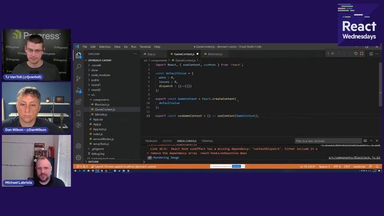Select GameContext.js in the explorer tree
384x216 pixels.
(x=112, y=109)
